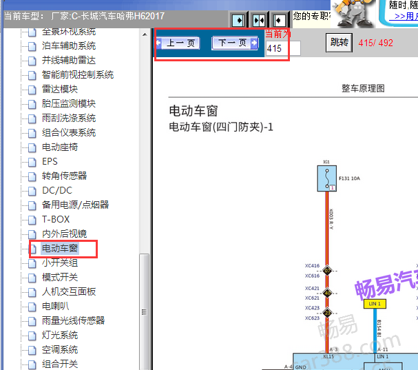Select the highlighted 电动车窗 tree item
418x370 pixels.
60,248
